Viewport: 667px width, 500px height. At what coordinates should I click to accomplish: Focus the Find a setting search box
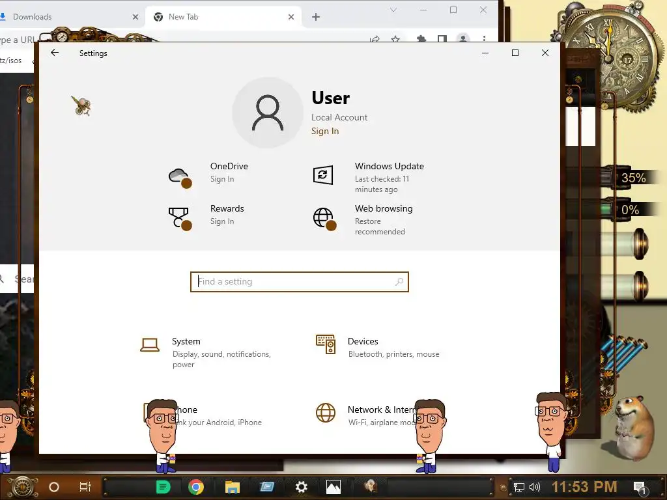point(300,282)
